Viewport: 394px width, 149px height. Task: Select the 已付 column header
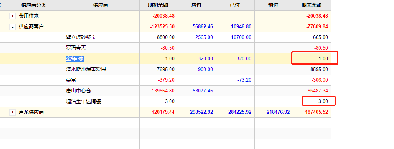(235, 5)
